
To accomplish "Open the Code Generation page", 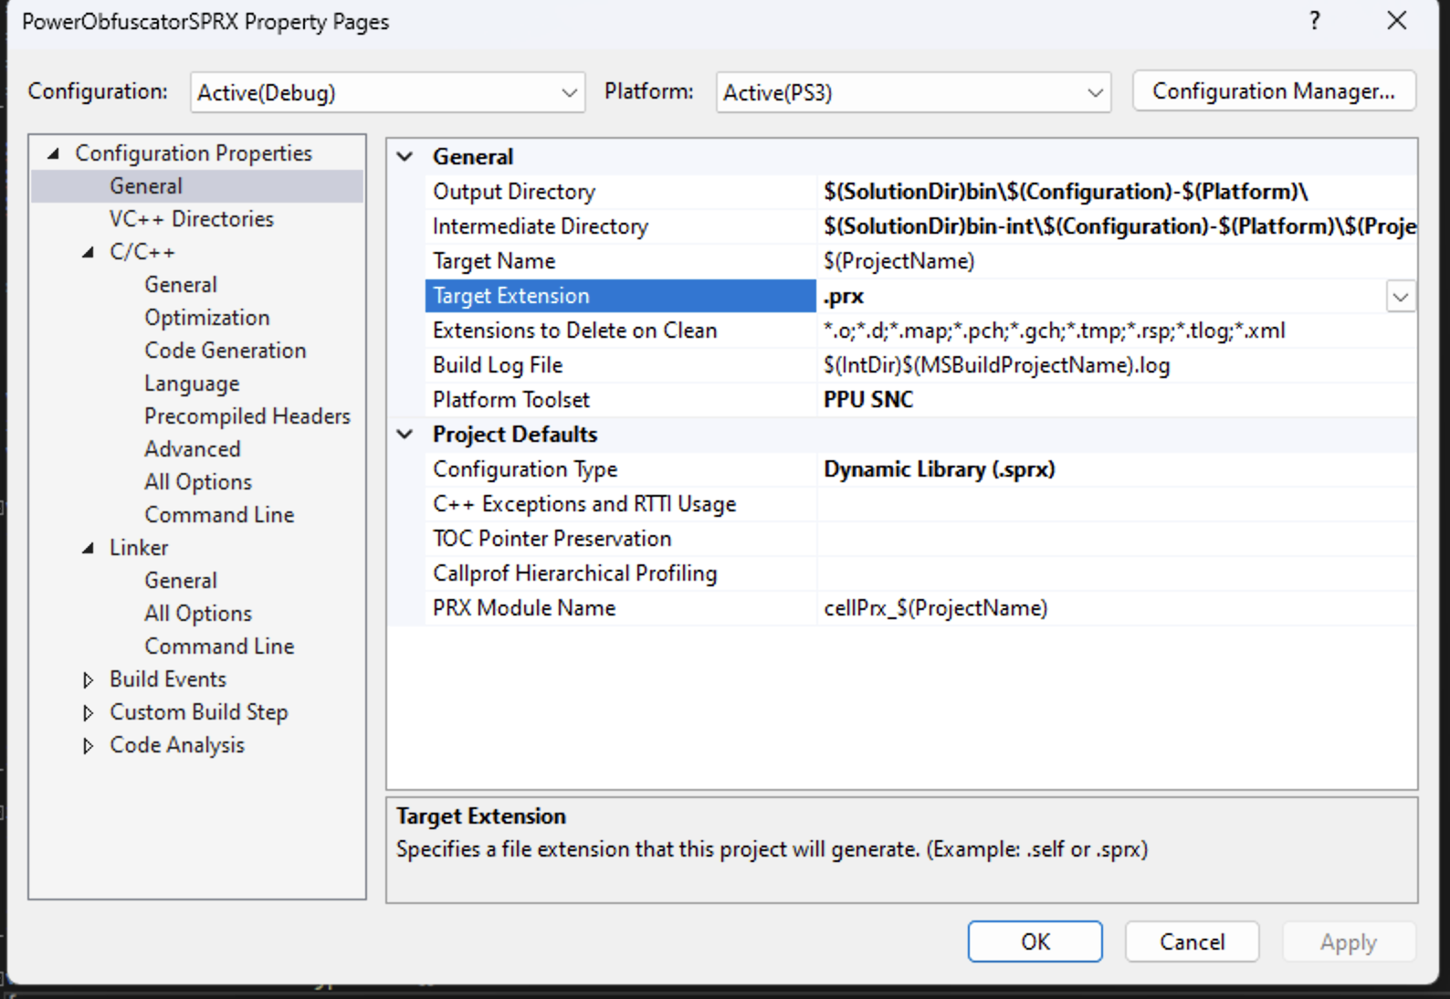I will pos(226,351).
